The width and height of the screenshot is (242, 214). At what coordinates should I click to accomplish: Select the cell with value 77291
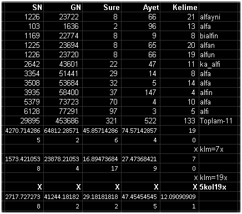tap(63, 111)
